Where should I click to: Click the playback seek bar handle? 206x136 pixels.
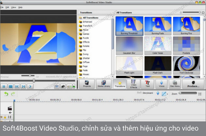(34, 80)
